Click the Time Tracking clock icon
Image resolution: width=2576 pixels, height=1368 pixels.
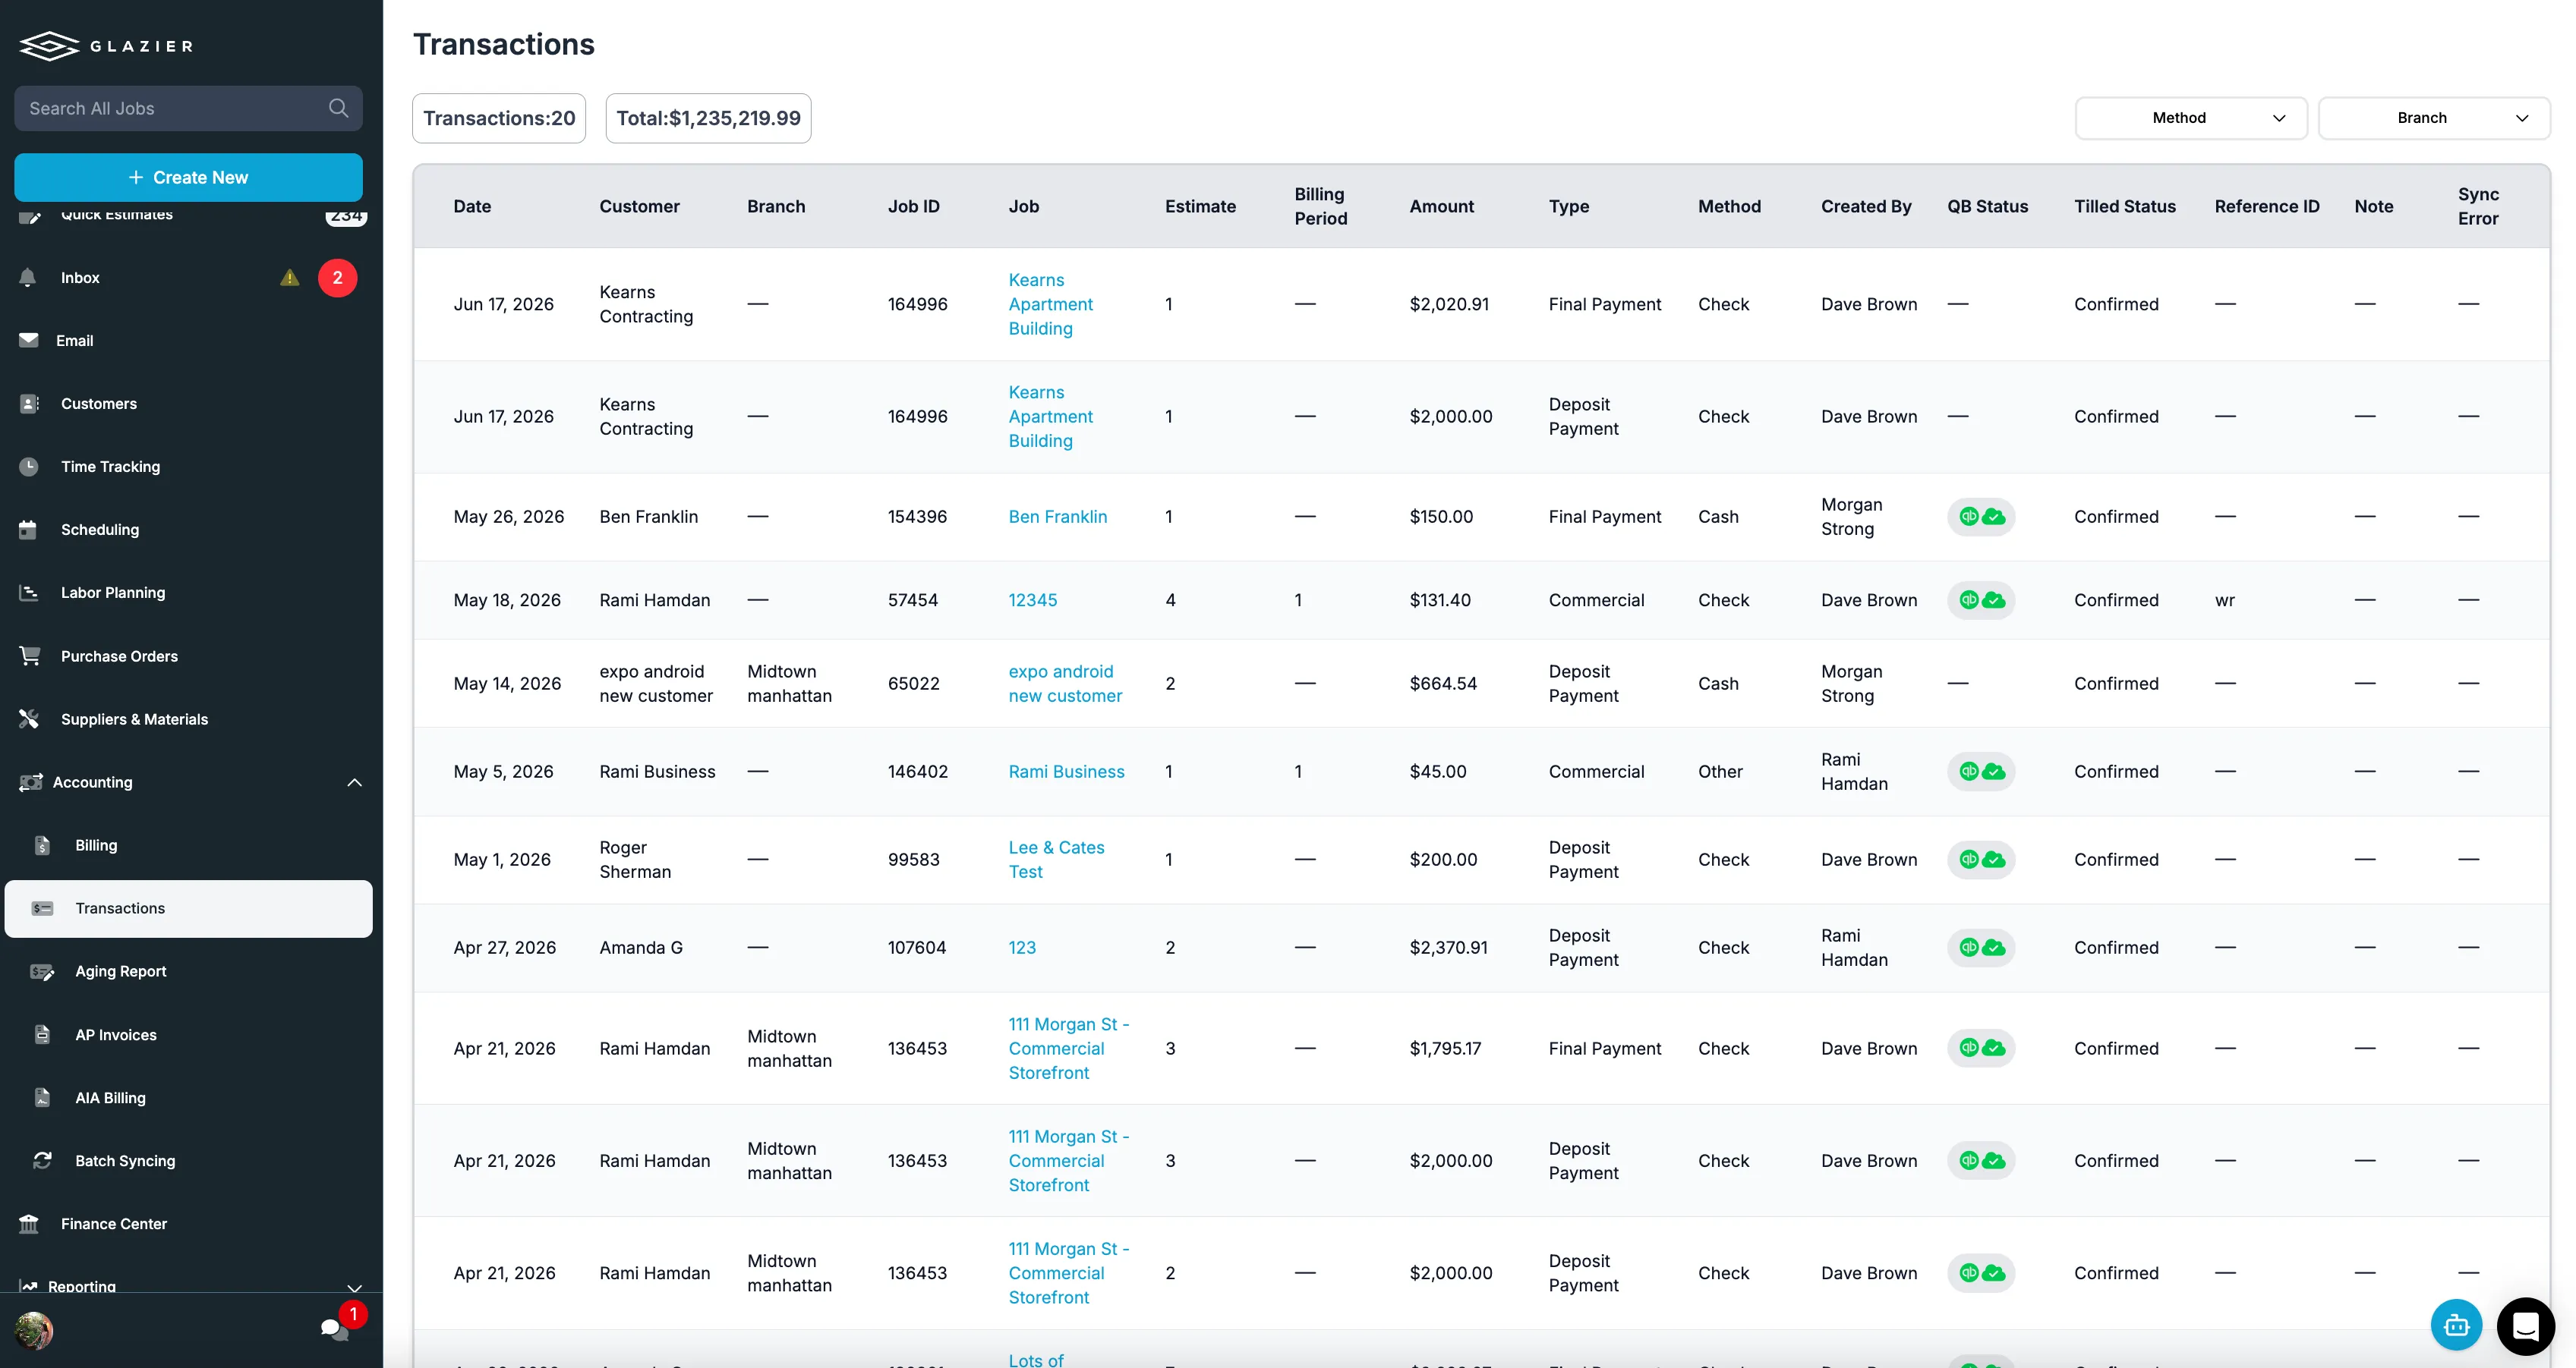[x=29, y=467]
